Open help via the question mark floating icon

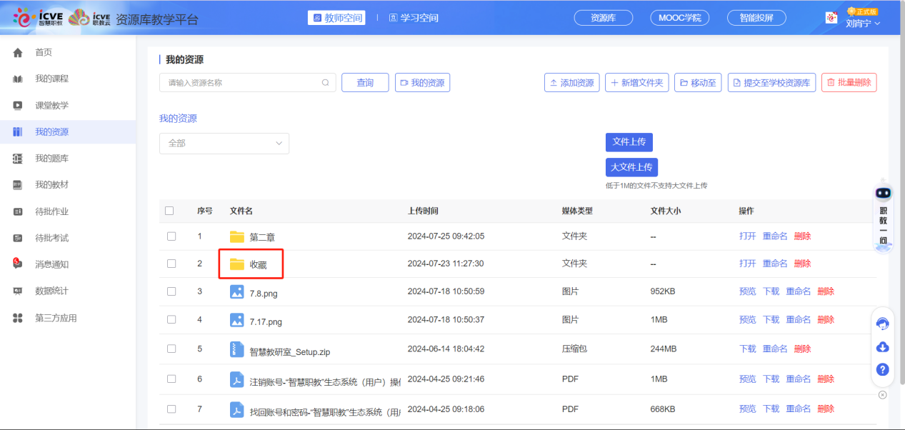click(883, 369)
